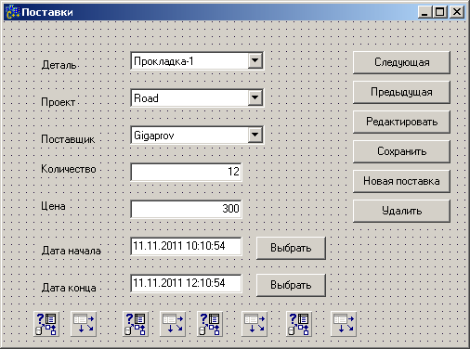The height and width of the screenshot is (349, 470).
Task: Click the Следующая button
Action: click(401, 62)
